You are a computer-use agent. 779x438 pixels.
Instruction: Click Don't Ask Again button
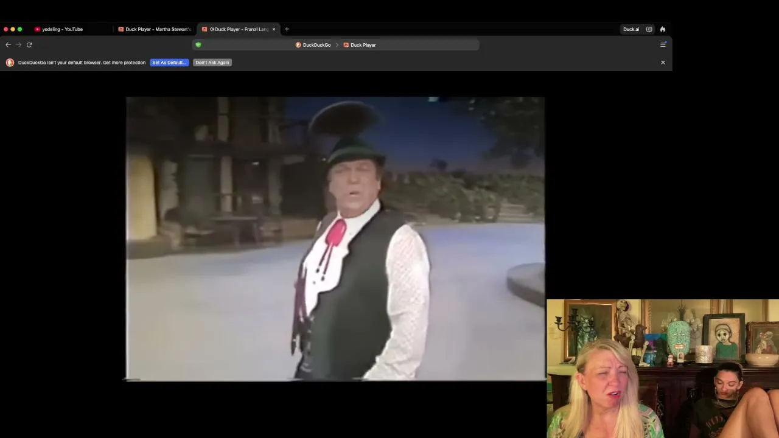(212, 63)
